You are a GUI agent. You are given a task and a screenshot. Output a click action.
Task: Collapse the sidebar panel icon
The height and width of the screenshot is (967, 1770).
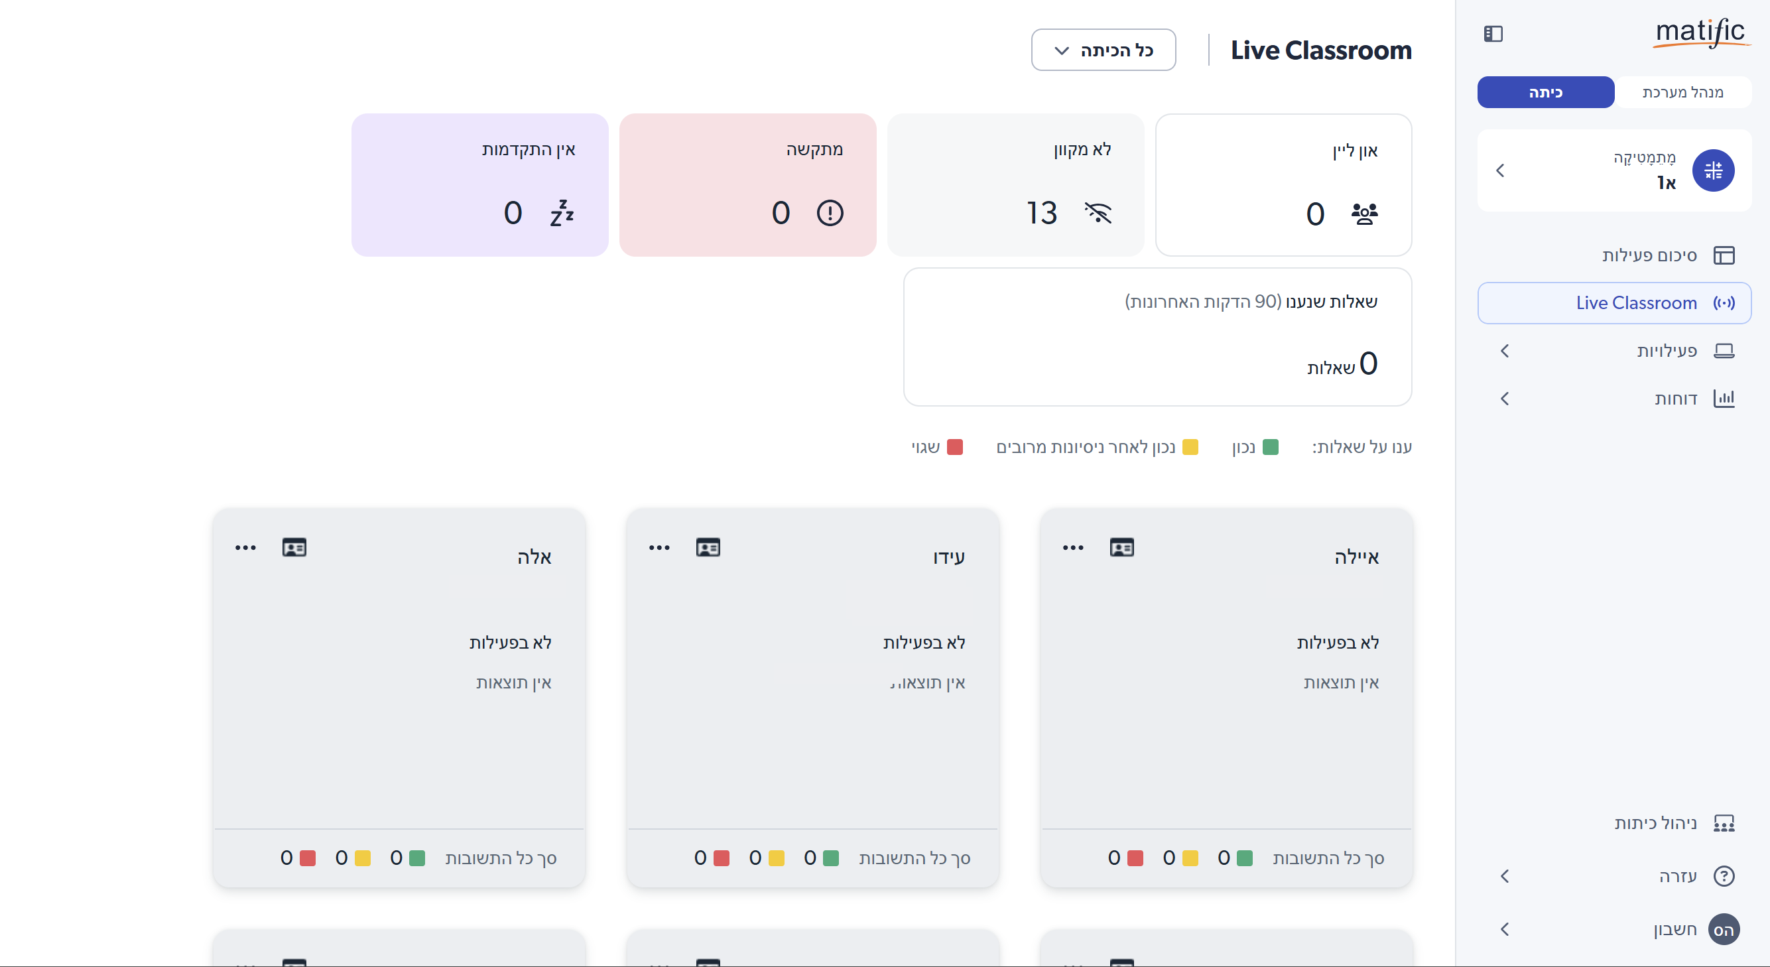tap(1493, 34)
